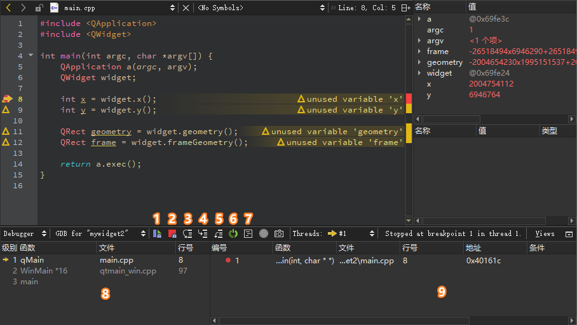Open the main.cpp file selector dropdown

172,8
